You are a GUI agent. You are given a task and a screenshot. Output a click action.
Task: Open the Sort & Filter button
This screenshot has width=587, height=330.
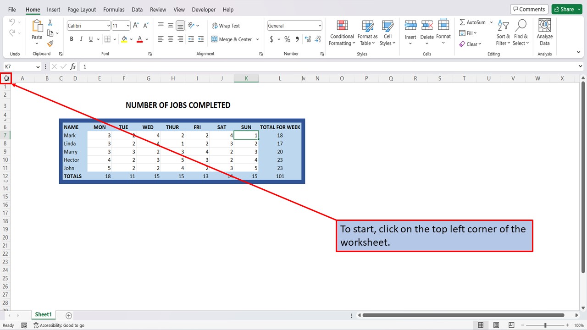point(504,32)
